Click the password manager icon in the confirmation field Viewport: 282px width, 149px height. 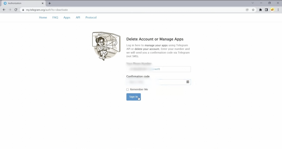188,82
